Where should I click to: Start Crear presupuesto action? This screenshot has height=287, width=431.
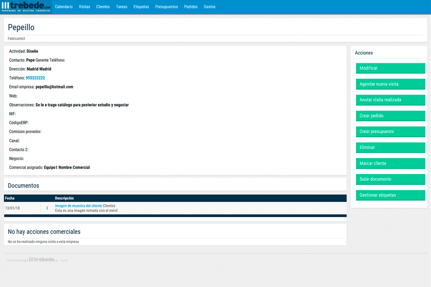point(390,132)
